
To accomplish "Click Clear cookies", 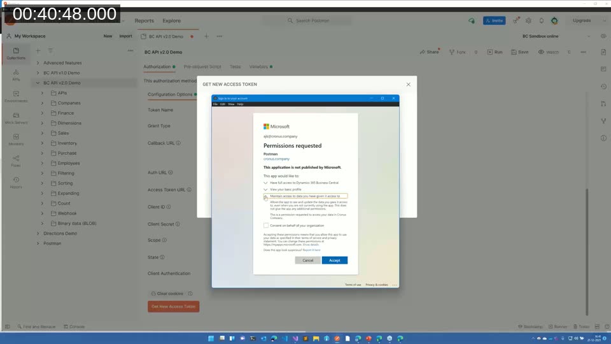I will [167, 294].
